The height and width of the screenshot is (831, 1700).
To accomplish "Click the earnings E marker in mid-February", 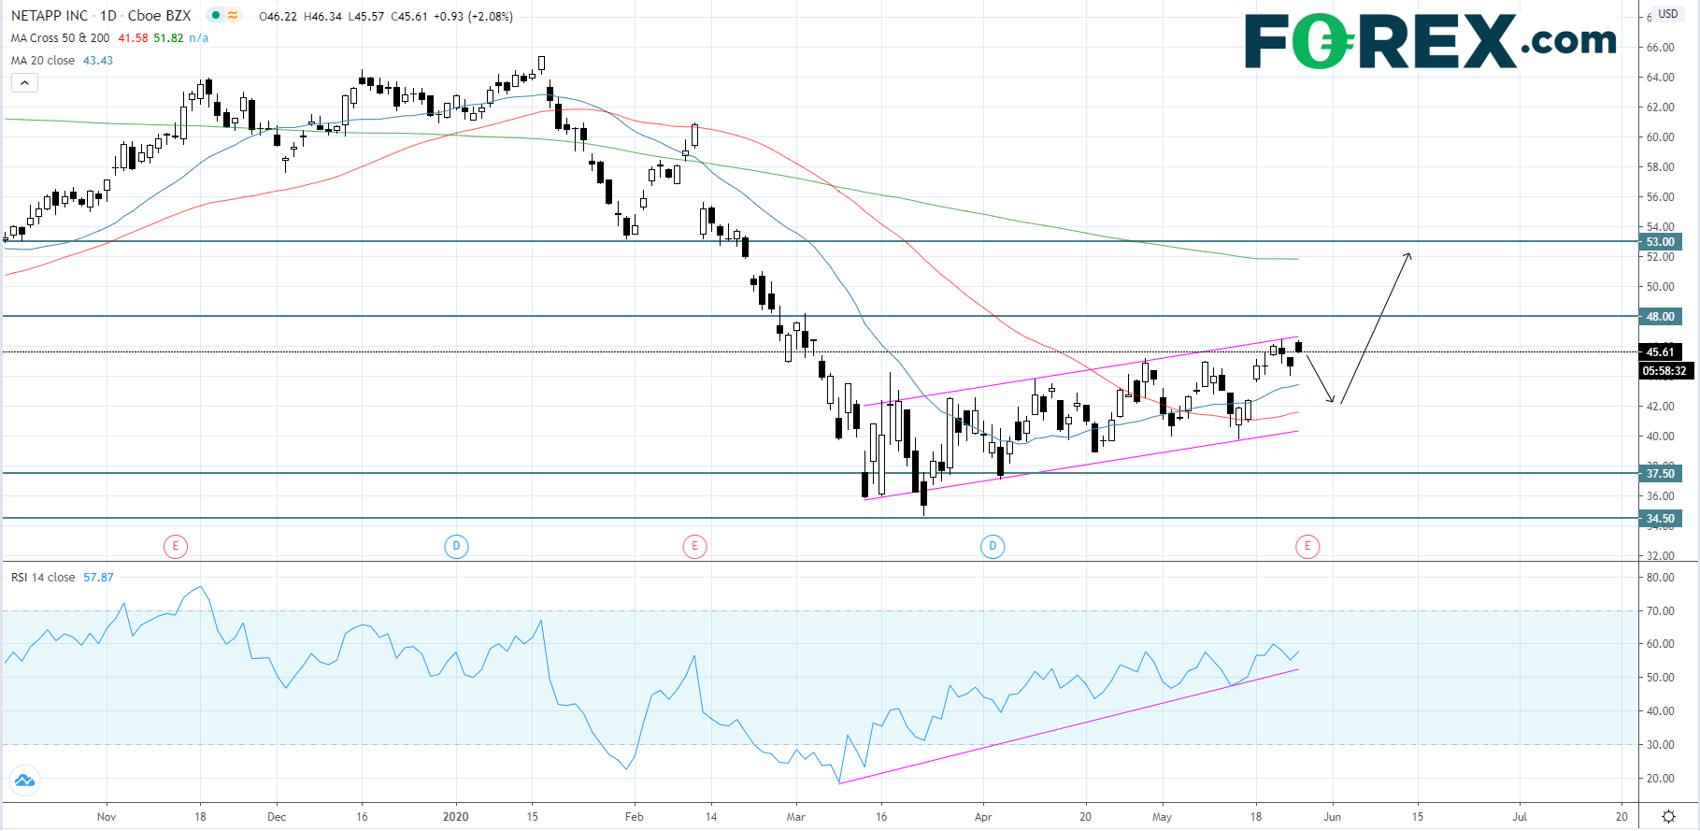I will tap(694, 546).
